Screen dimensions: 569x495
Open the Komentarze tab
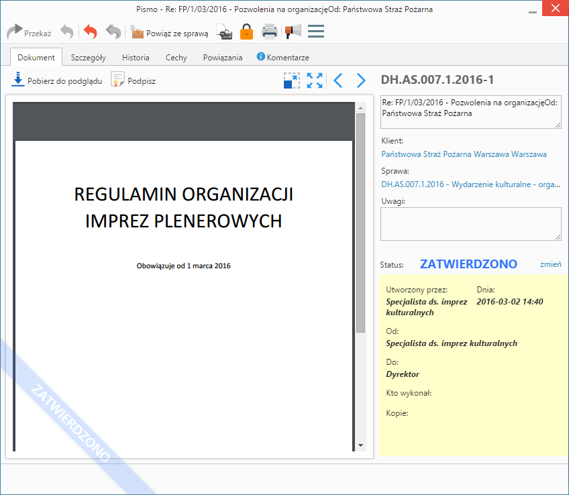click(x=282, y=58)
